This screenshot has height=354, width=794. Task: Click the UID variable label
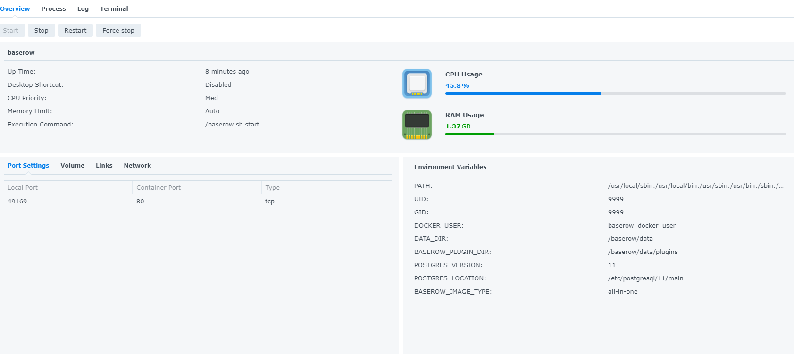click(421, 199)
